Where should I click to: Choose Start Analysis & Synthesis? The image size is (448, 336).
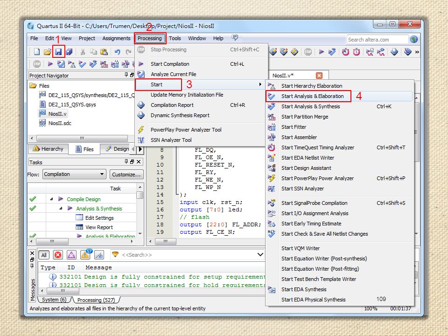tap(340, 106)
